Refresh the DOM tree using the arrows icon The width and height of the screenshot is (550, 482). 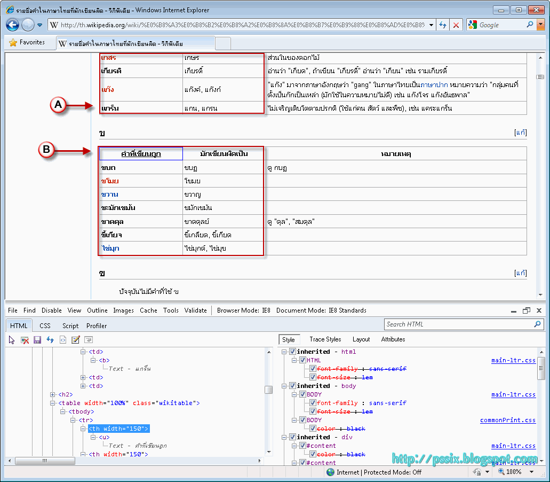(x=50, y=340)
